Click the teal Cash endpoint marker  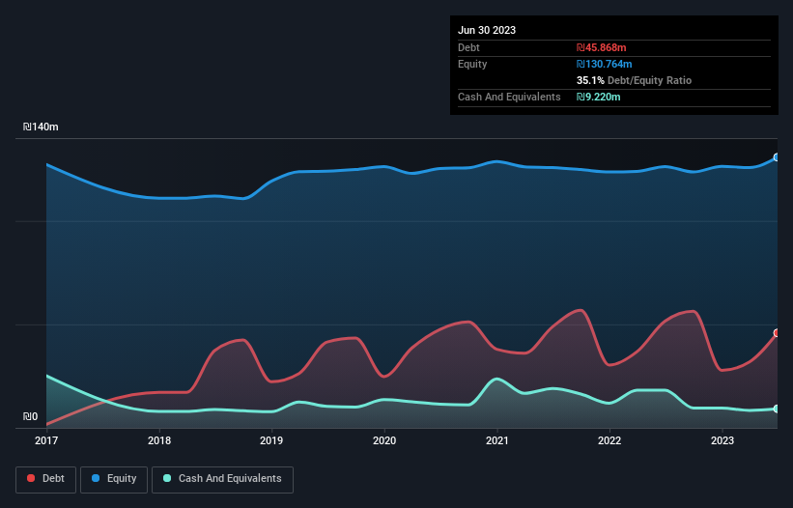click(777, 409)
